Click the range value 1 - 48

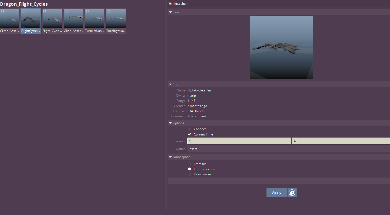point(191,101)
